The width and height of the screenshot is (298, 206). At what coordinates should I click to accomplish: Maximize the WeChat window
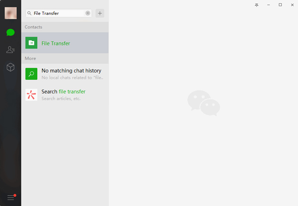tap(280, 5)
